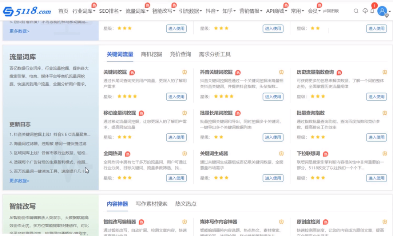This screenshot has width=393, height=236.
Task: Click 进入使用 button for 关键词生成器
Action: coord(273,178)
